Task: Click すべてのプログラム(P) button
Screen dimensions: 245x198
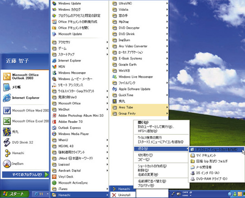Action: tap(25, 174)
